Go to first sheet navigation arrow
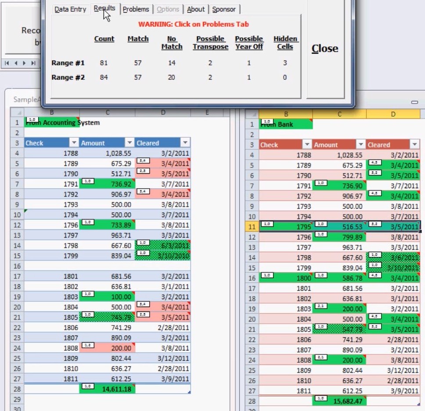This screenshot has height=411, width=425. coord(7,63)
